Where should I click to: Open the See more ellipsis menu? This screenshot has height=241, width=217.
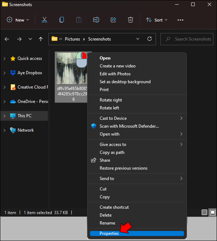[180, 20]
